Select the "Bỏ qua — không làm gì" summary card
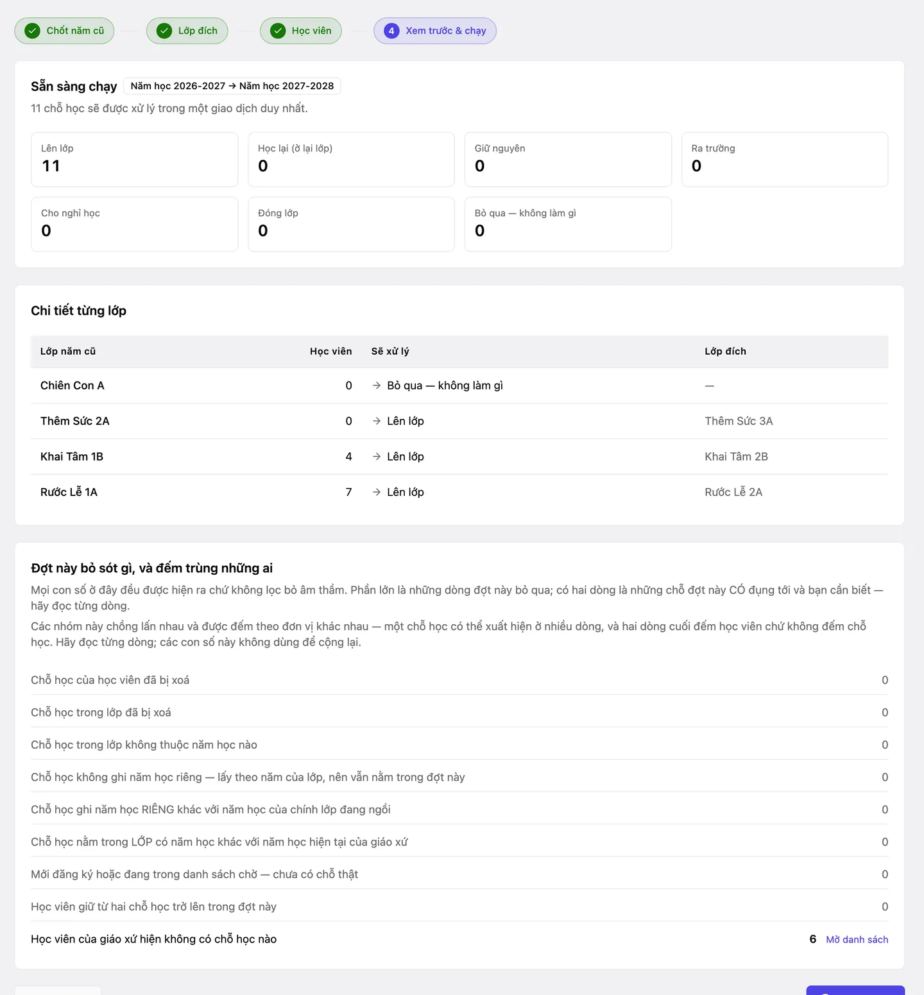This screenshot has height=995, width=924. tap(568, 225)
